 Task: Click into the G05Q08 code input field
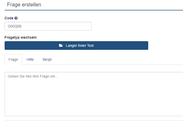tap(48, 26)
